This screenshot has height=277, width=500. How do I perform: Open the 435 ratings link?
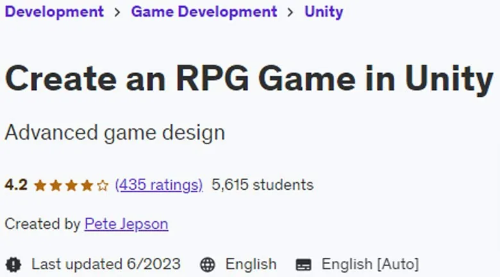click(159, 185)
